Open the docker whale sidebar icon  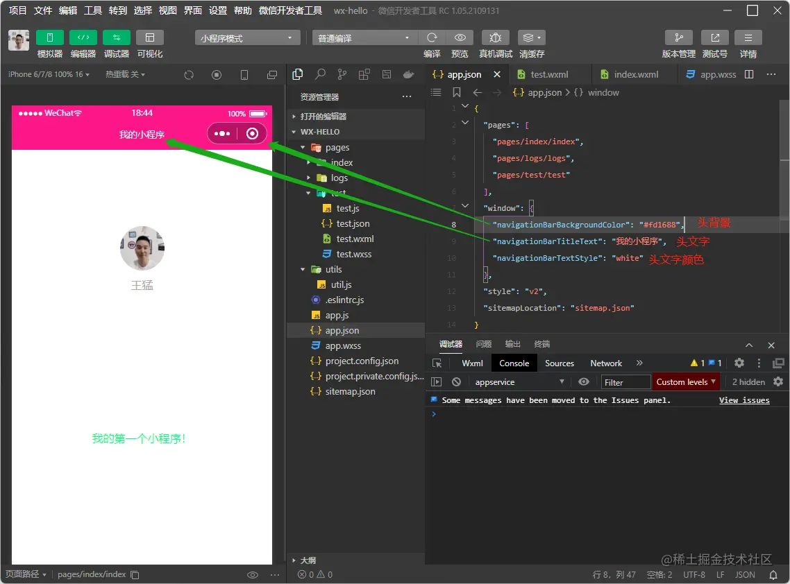(x=409, y=74)
